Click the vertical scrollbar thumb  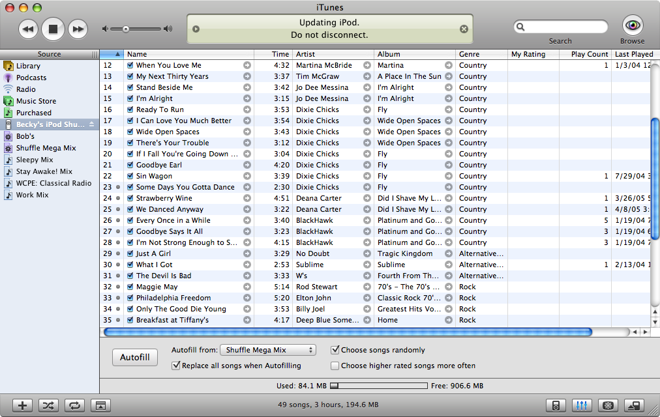click(655, 179)
